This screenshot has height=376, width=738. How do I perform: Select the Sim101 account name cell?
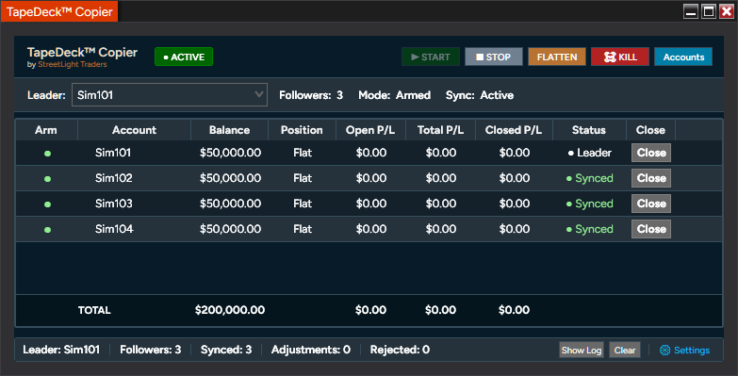pyautogui.click(x=114, y=153)
